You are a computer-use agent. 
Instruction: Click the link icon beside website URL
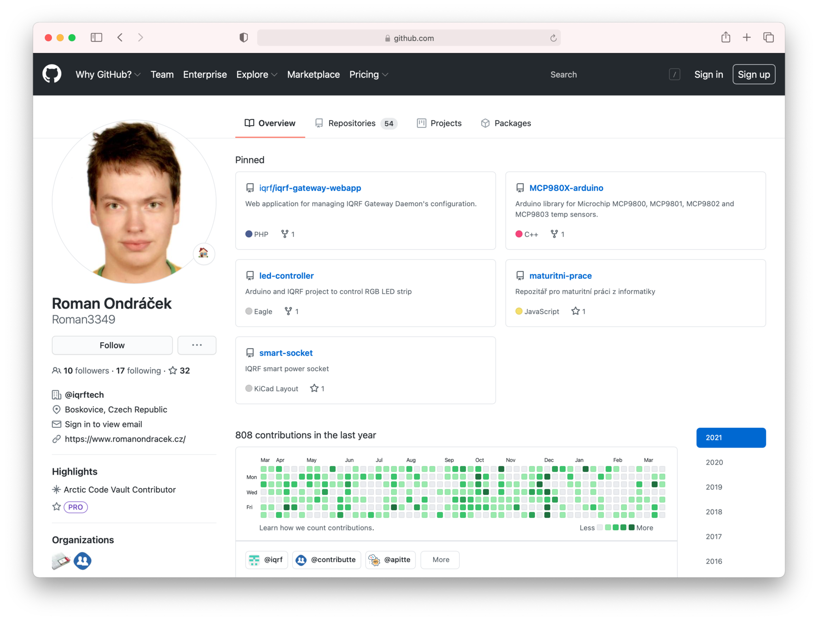tap(57, 439)
